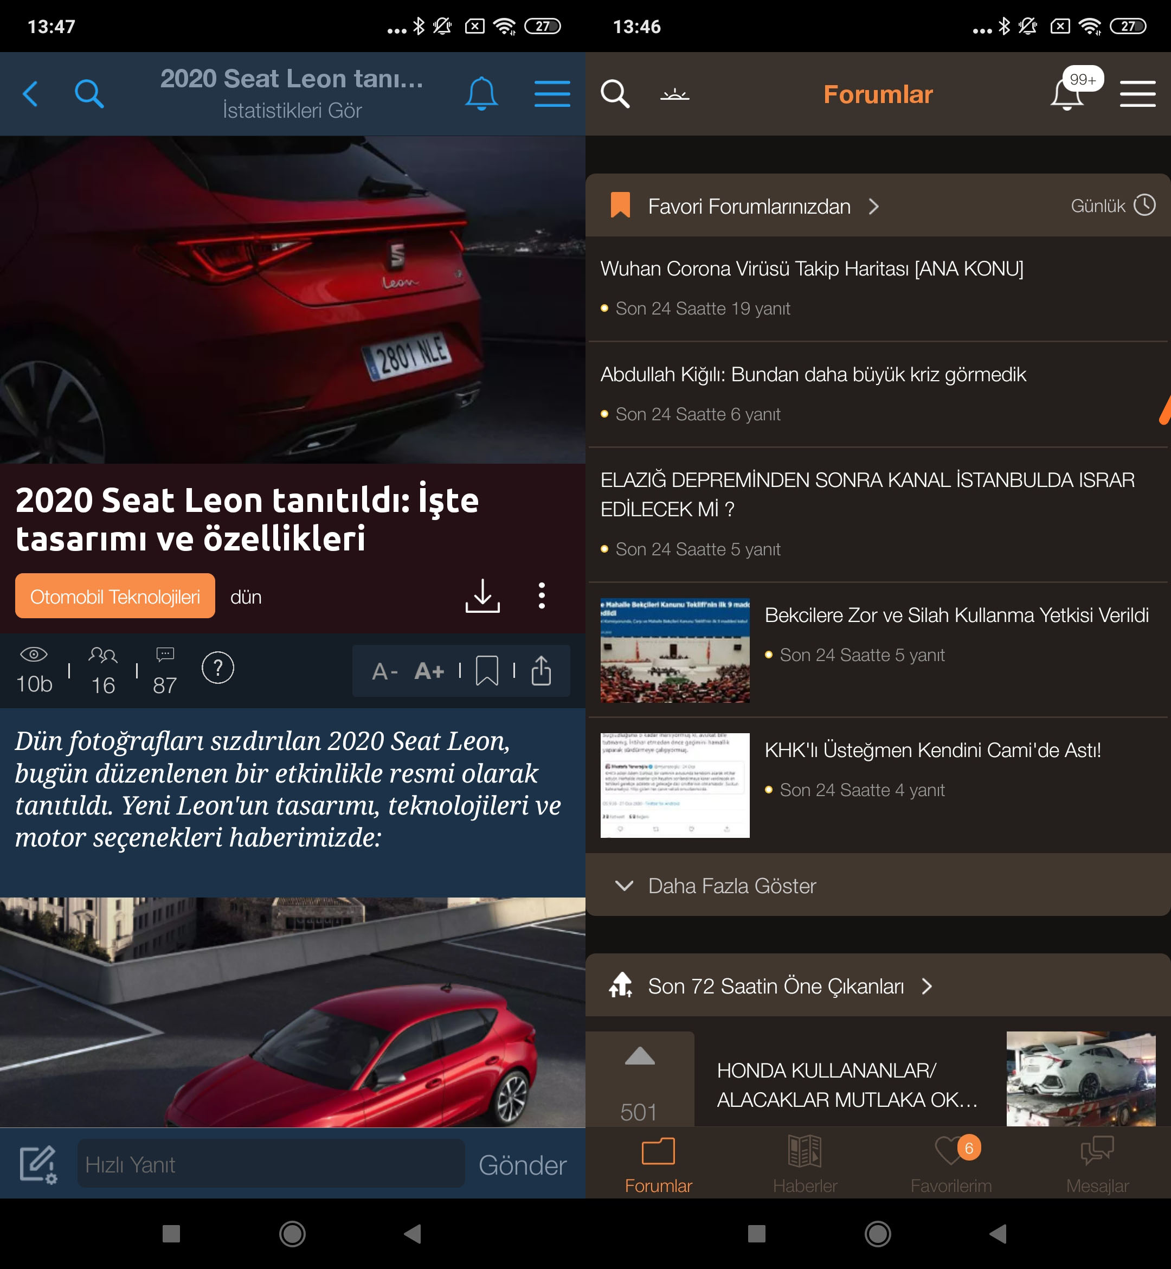Screen dimensions: 1171x1269
Task: Upvote the HONDA KULLANANLAR topic
Action: point(639,1056)
